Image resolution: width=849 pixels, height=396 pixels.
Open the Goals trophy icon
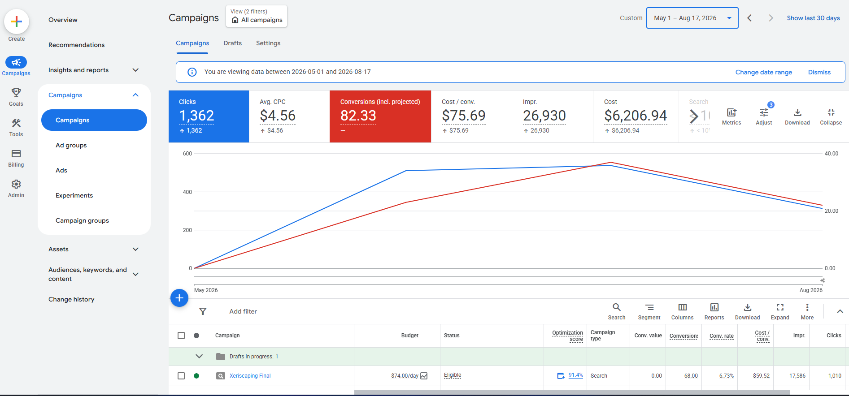16,93
